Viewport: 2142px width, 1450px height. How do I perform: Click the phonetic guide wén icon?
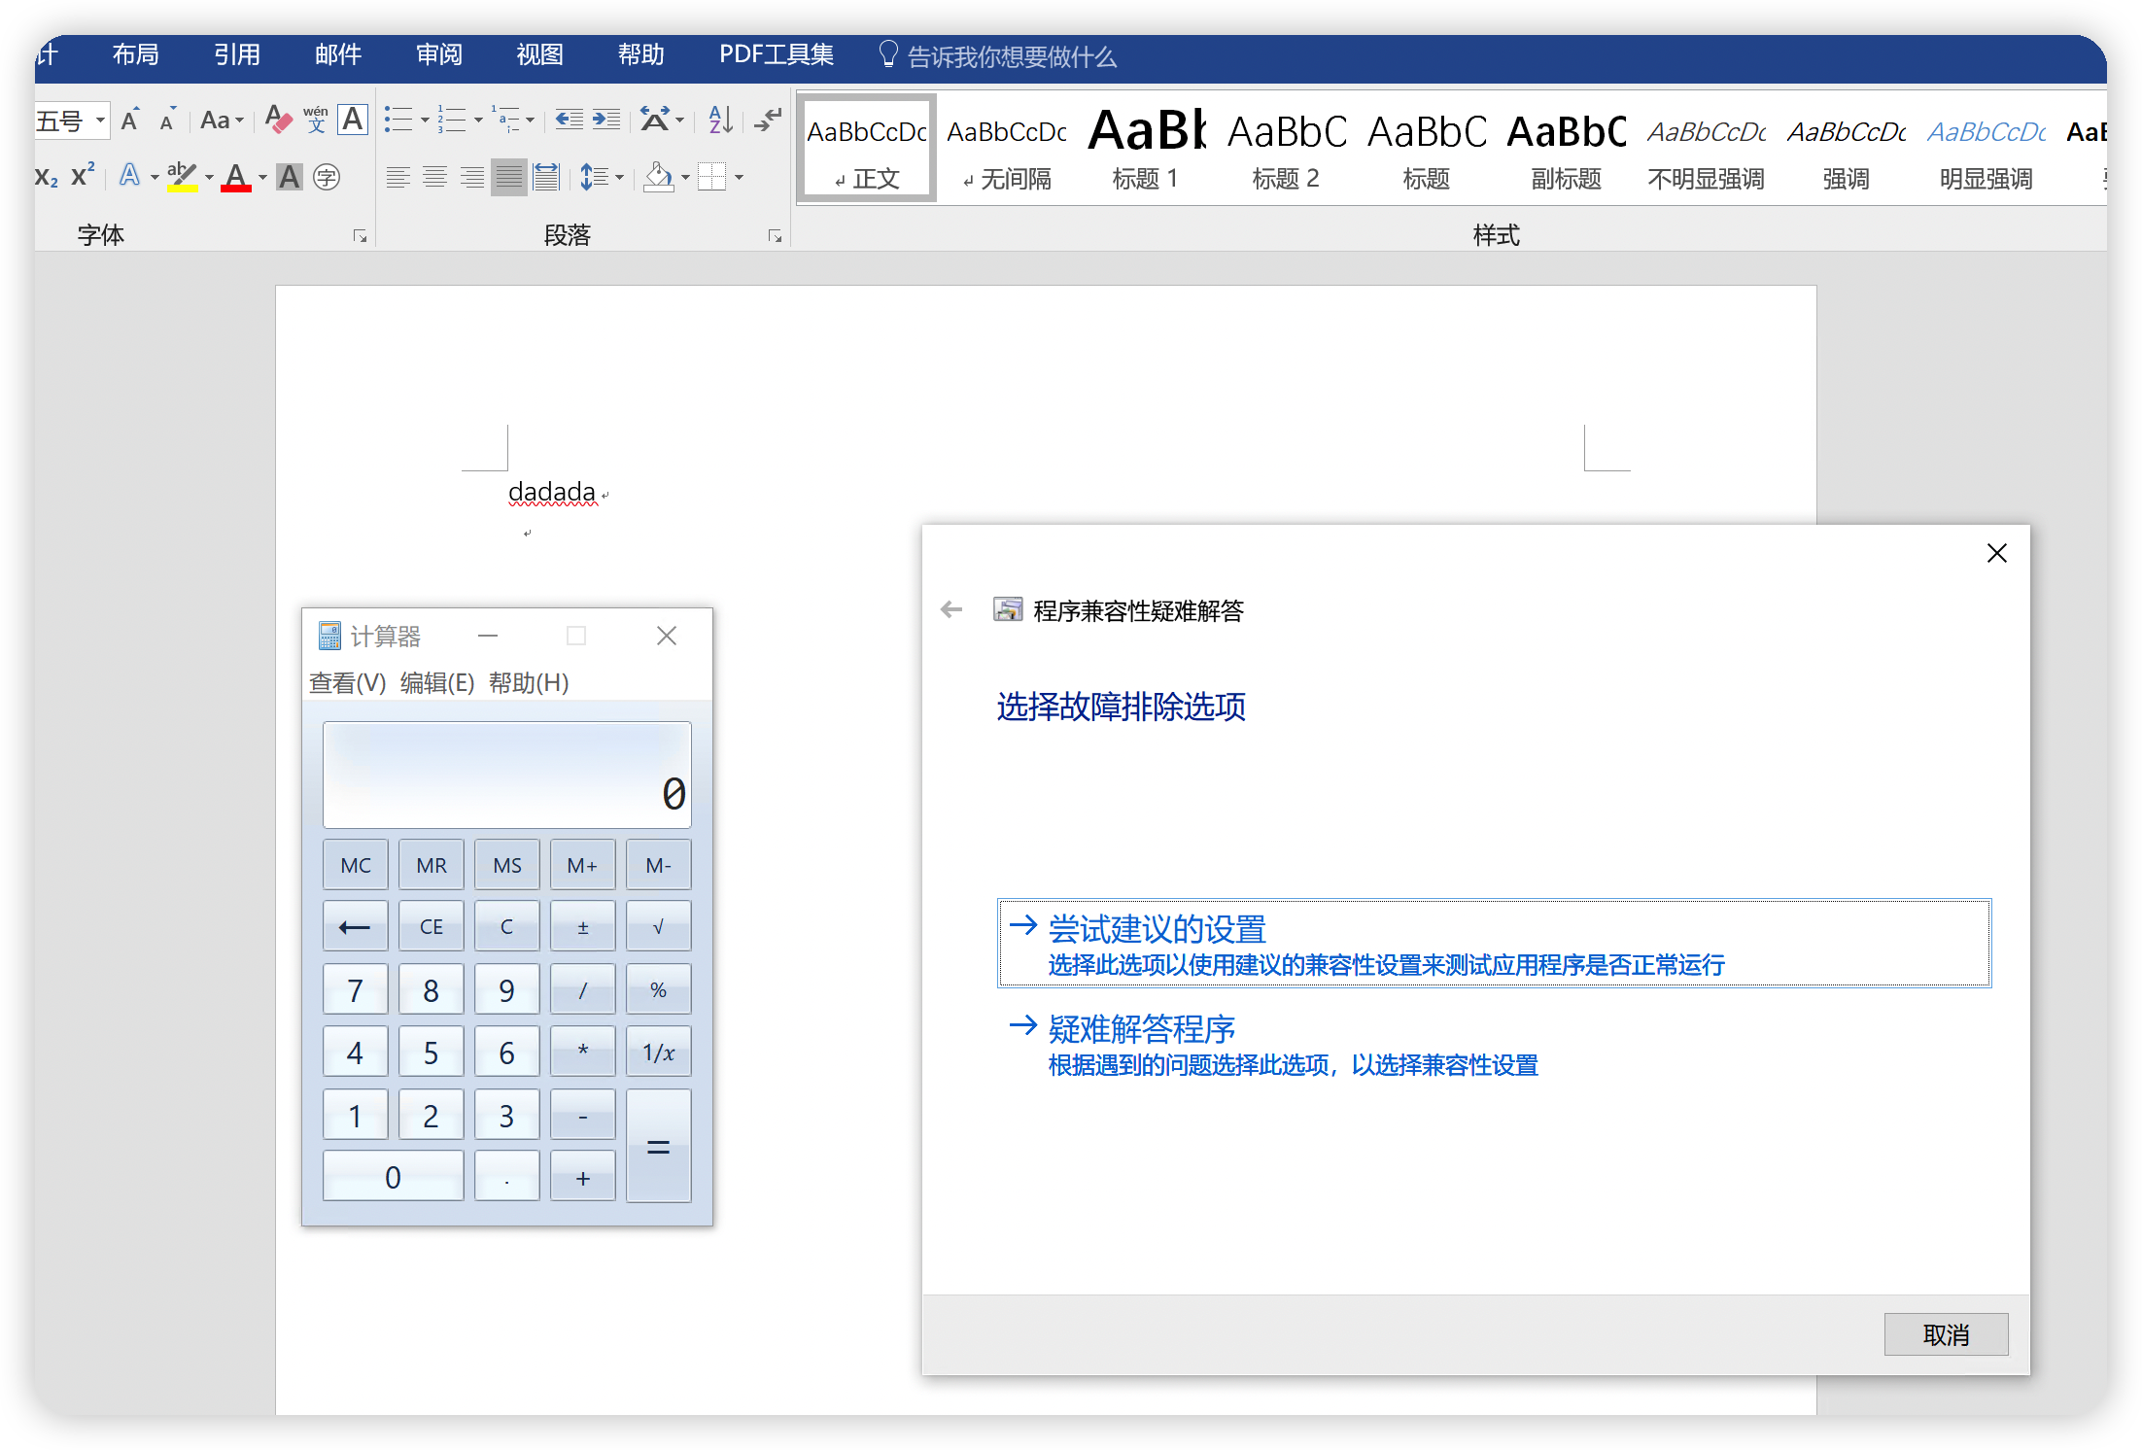click(316, 120)
